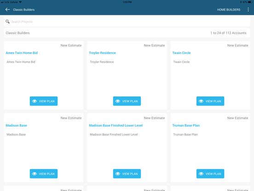This screenshot has height=191, width=254.
Task: View plan for Truman Base Plan
Action: pyautogui.click(x=210, y=173)
